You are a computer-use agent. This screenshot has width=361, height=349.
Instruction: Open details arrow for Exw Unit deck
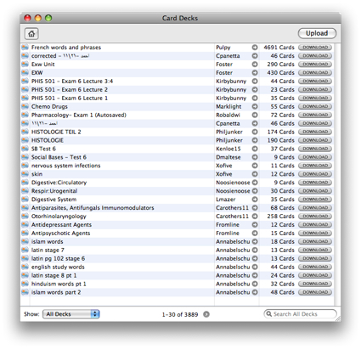click(x=255, y=65)
